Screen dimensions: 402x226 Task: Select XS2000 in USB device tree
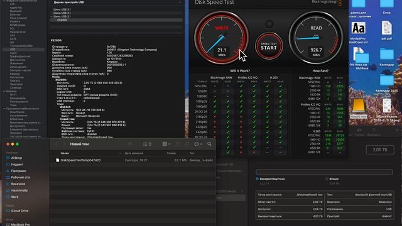click(62, 20)
